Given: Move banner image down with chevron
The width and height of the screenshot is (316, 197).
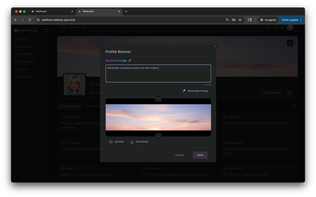Looking at the screenshot, I should tap(158, 136).
